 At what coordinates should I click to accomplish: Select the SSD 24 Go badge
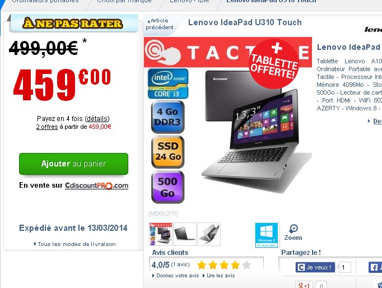[x=168, y=152]
